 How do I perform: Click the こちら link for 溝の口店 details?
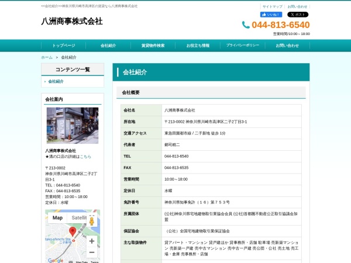(x=85, y=157)
